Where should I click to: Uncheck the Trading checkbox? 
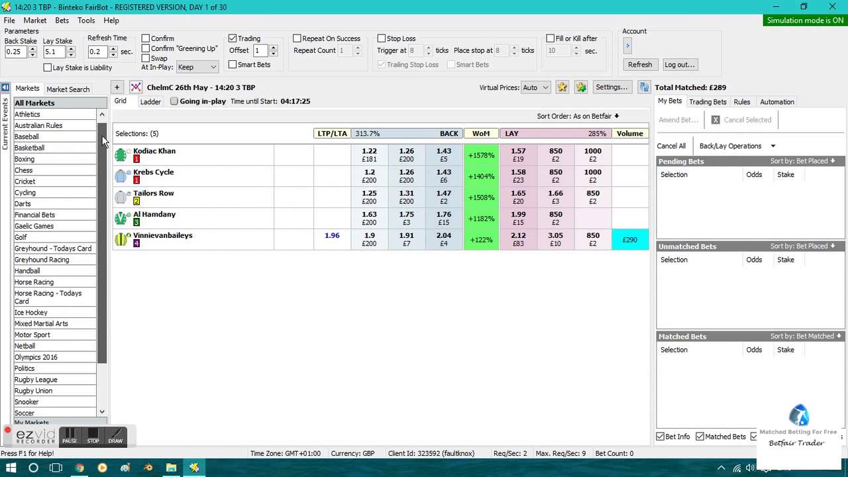click(233, 38)
